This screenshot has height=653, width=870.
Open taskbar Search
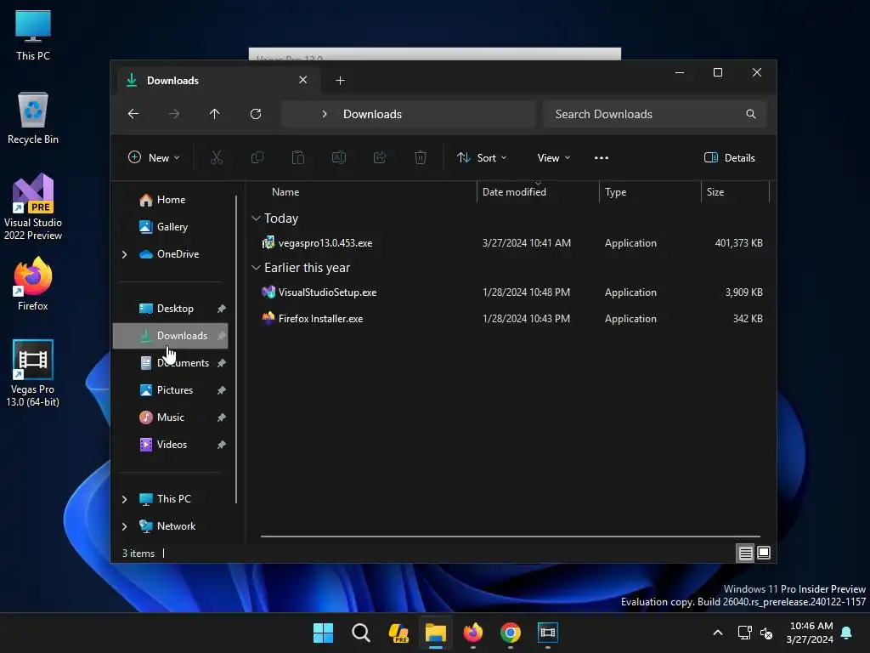tap(360, 633)
